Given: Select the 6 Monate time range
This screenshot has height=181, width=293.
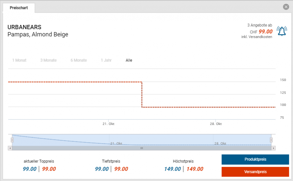Looking at the screenshot, I should tap(79, 60).
